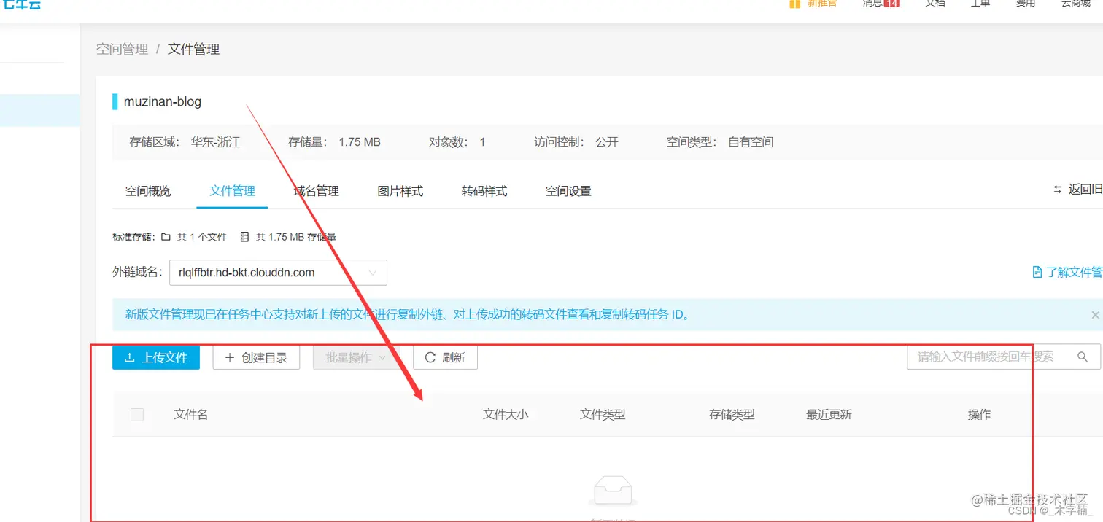Click the storage icon before 共 1.75 MB 存储量

point(243,237)
